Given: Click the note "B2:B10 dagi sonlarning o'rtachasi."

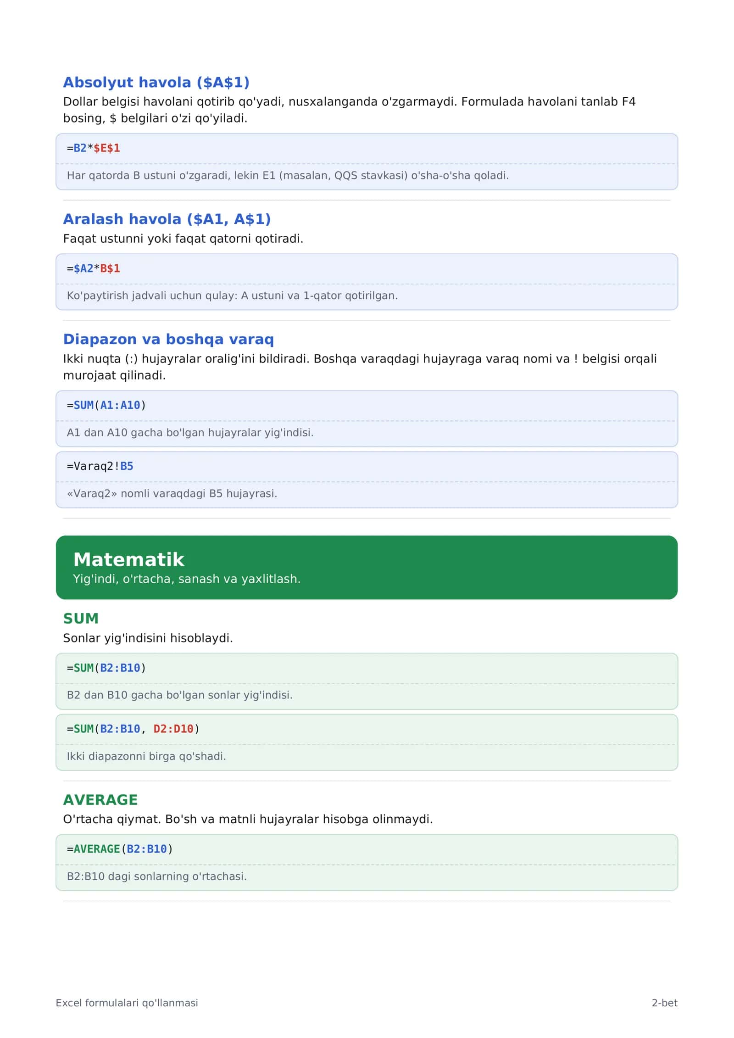Looking at the screenshot, I should (156, 876).
